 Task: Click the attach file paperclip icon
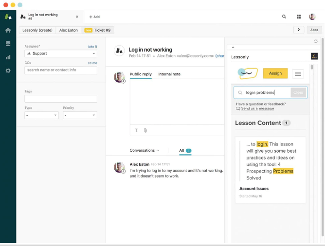coord(145,130)
